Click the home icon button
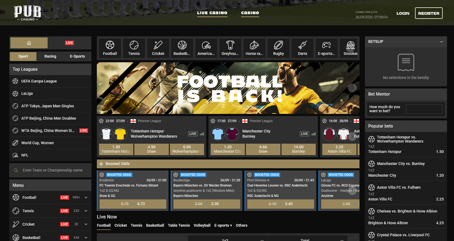The height and width of the screenshot is (241, 454). coord(29,43)
